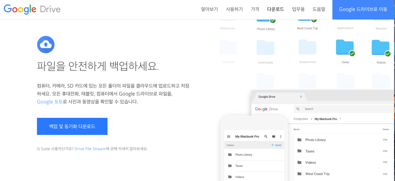The height and width of the screenshot is (181, 395).
Task: Select the Google Drive browser tab
Action: click(280, 96)
